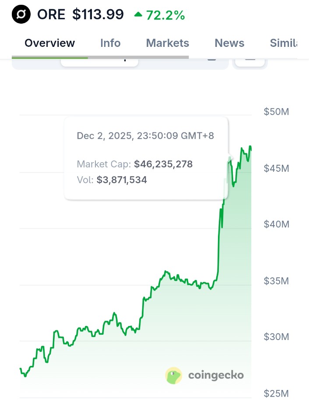Select the white chart-type pill above the chart
This screenshot has height=404, width=309.
[x=100, y=60]
